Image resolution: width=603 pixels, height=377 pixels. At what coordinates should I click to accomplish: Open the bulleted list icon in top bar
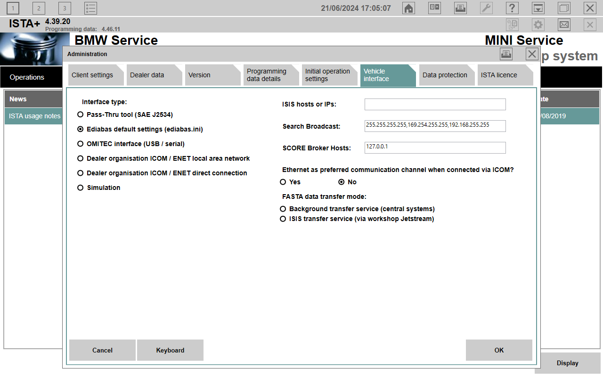(x=90, y=8)
